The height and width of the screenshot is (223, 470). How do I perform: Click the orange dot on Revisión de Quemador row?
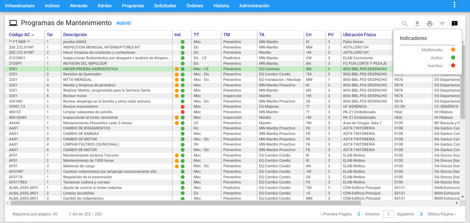pos(177,74)
